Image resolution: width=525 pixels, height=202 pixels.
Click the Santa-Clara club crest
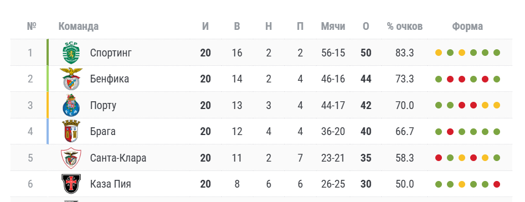pyautogui.click(x=71, y=158)
